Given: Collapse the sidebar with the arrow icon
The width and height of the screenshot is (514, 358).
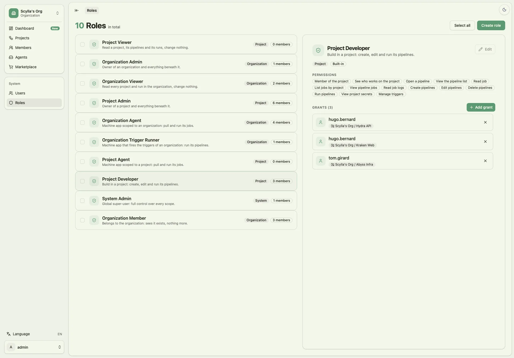Looking at the screenshot, I should point(77,10).
